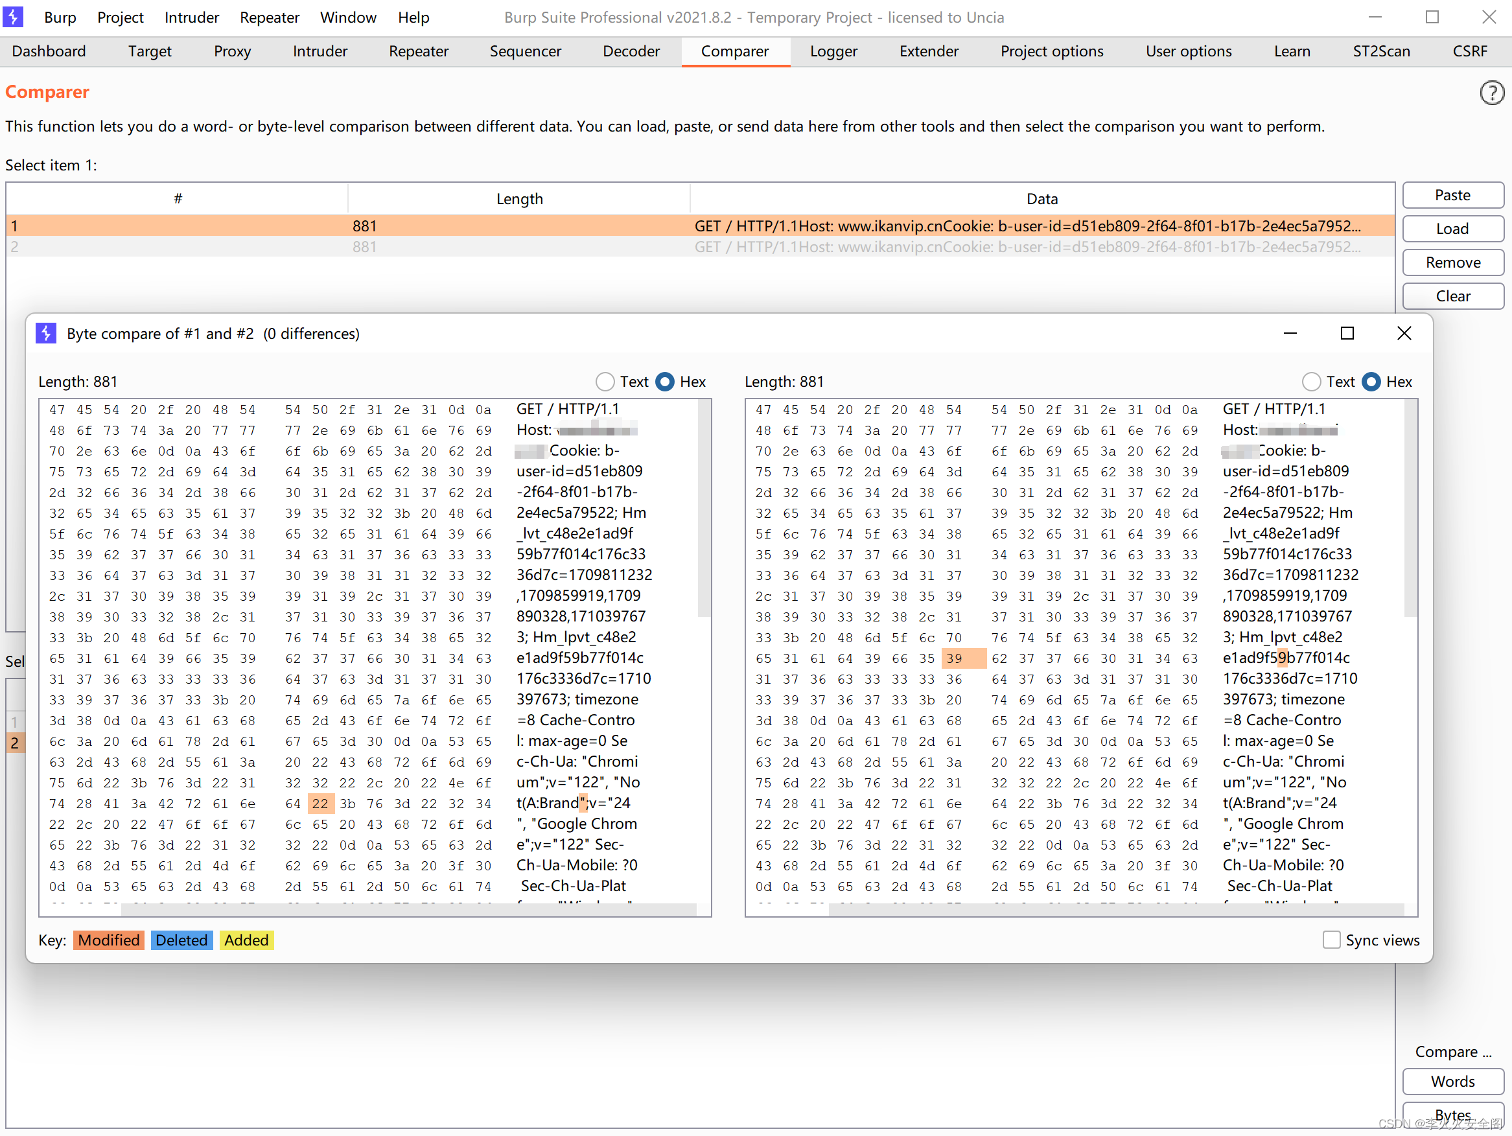
Task: Click the Bytes compare button
Action: [1452, 1114]
